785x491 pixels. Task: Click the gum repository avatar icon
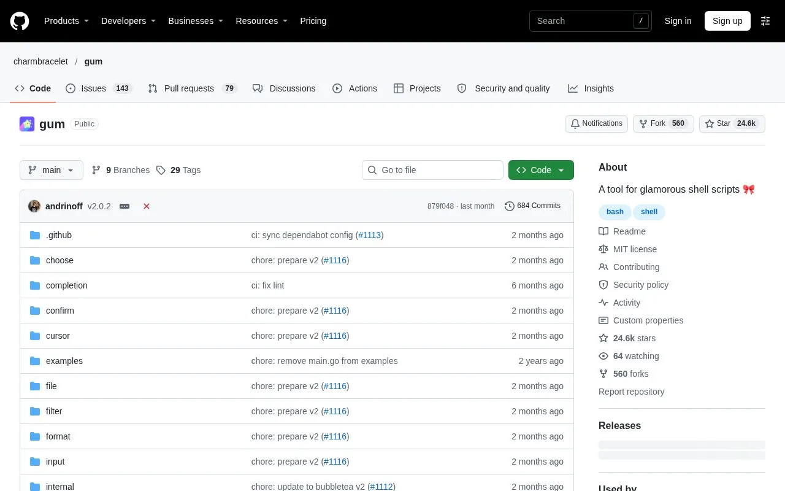click(x=27, y=124)
